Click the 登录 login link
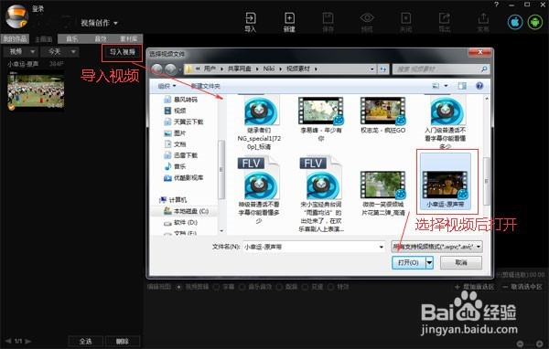549x349 pixels. [x=38, y=9]
